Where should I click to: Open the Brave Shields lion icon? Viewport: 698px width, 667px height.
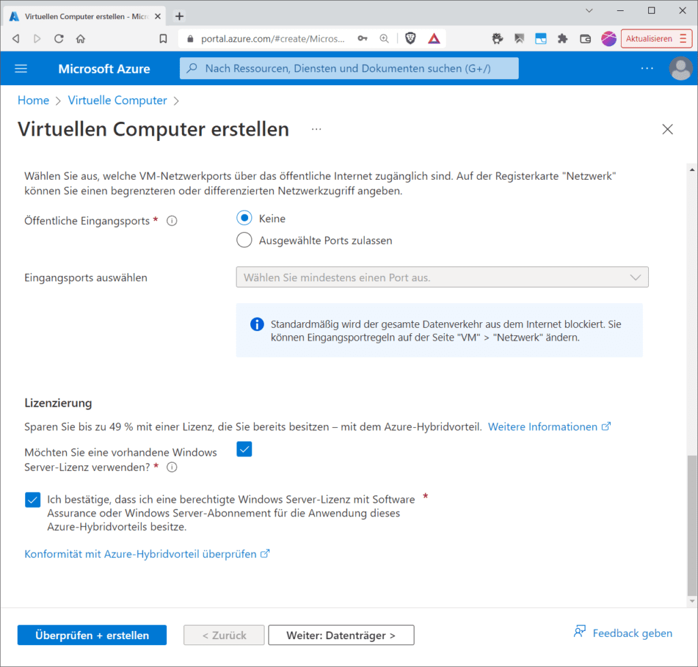pos(410,39)
